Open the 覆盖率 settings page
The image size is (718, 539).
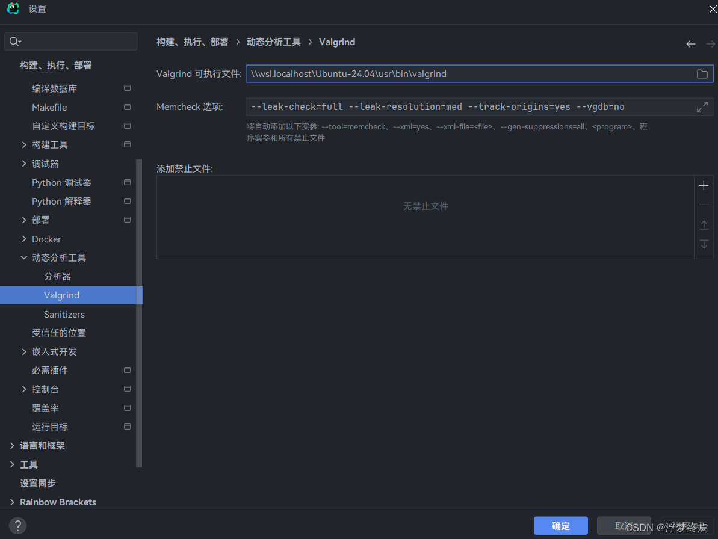pos(45,408)
